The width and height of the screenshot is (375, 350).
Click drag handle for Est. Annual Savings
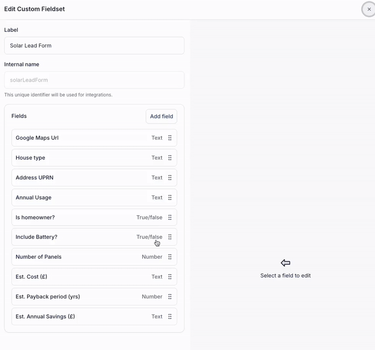tap(170, 317)
